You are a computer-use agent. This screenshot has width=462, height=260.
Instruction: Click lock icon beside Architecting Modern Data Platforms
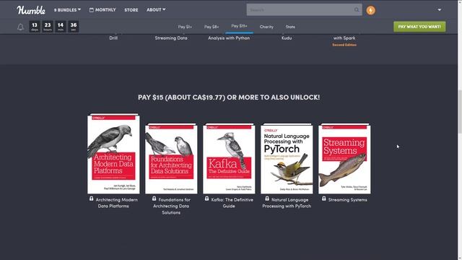pyautogui.click(x=92, y=199)
